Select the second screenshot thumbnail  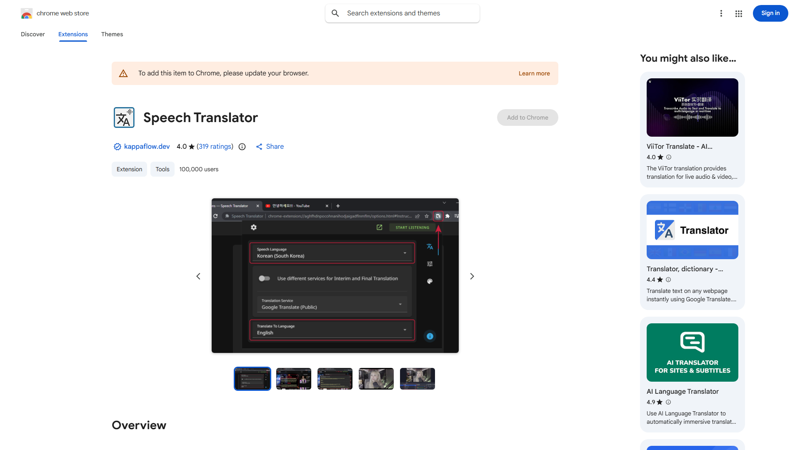tap(293, 378)
